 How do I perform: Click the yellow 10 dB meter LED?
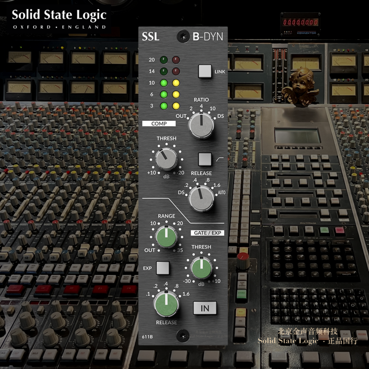click(176, 83)
